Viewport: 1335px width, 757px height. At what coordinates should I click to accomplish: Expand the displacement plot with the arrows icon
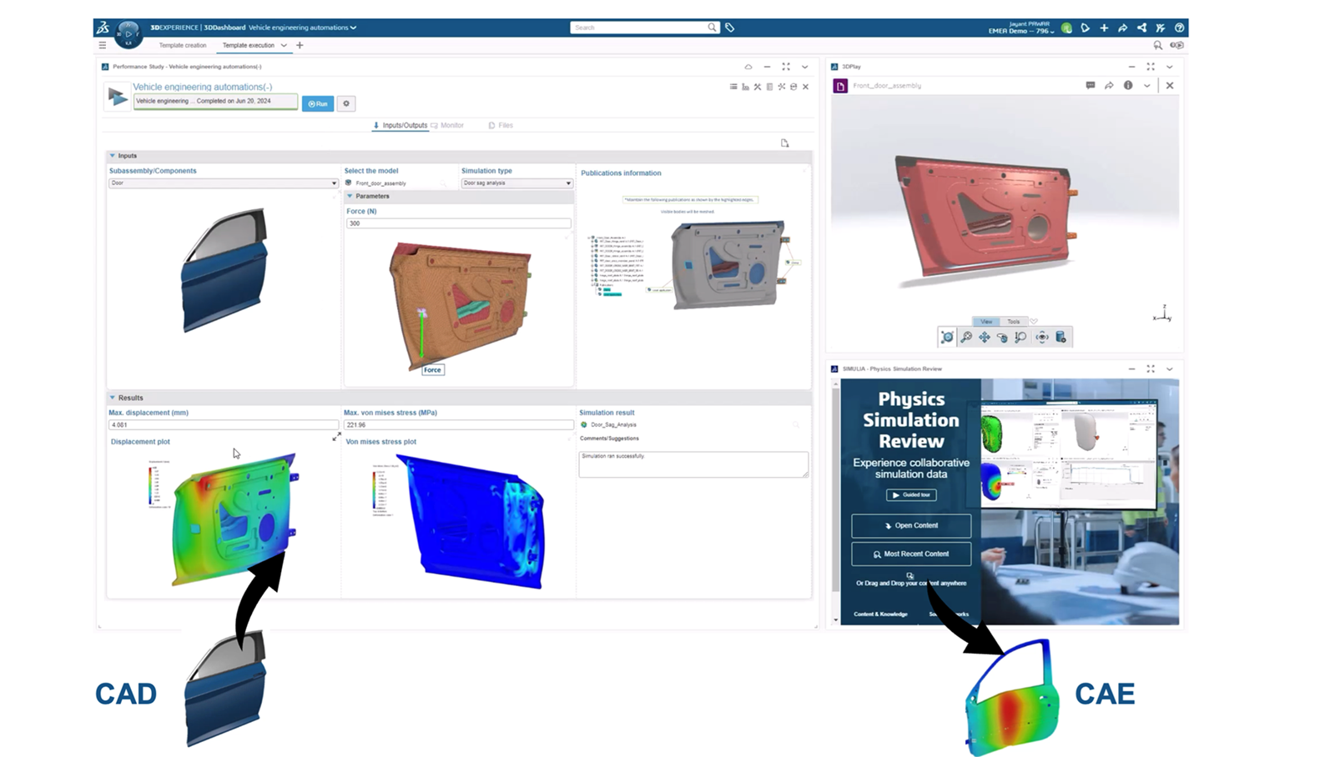(x=336, y=437)
